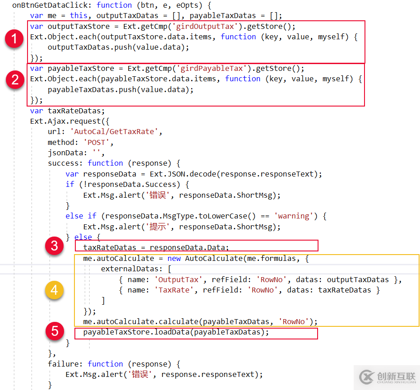Image resolution: width=420 pixels, height=390 pixels.
Task: Click the 'taxRateDatas = responseData.Data;' line
Action: click(156, 247)
